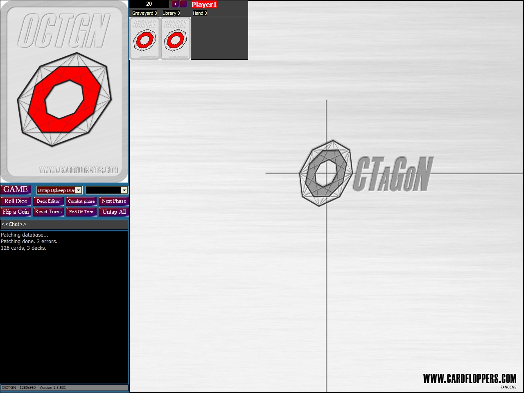Open the GAME menu button
The height and width of the screenshot is (393, 524).
[16, 190]
